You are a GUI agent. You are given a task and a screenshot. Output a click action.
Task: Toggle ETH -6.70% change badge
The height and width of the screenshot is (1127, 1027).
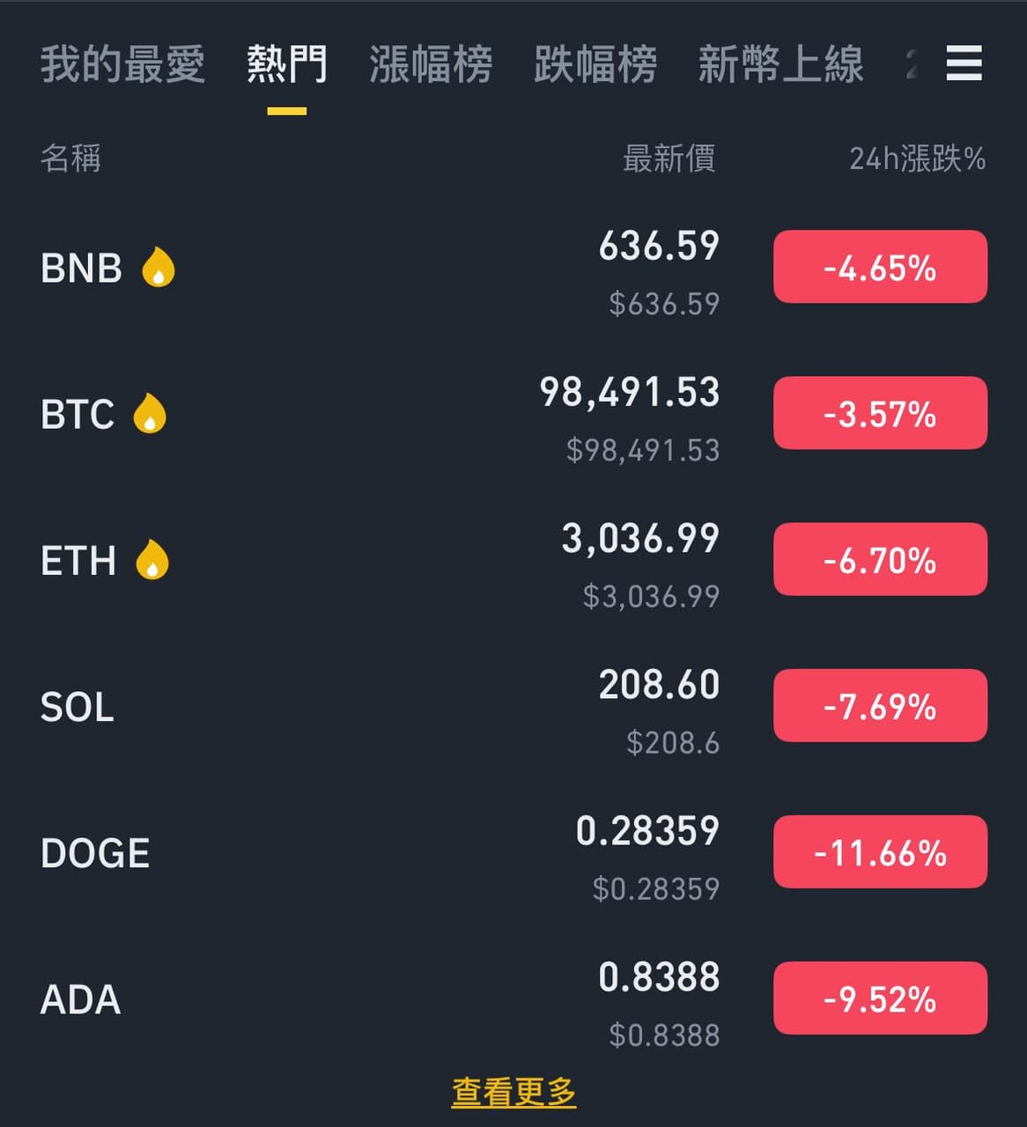pyautogui.click(x=880, y=559)
